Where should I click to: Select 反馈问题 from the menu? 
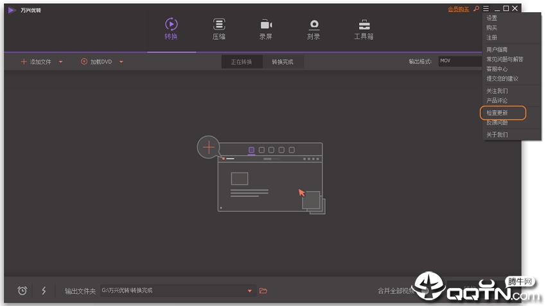coord(497,123)
